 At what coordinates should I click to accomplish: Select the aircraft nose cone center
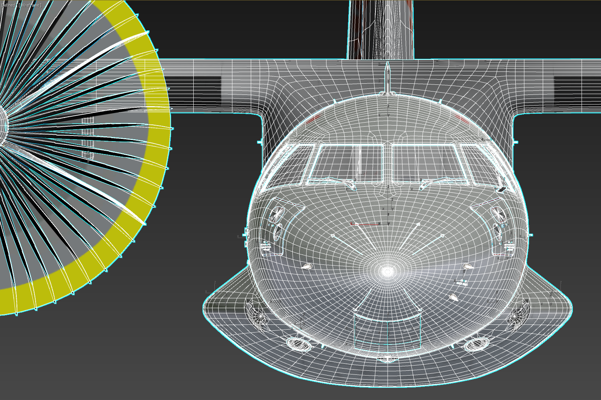pyautogui.click(x=387, y=271)
